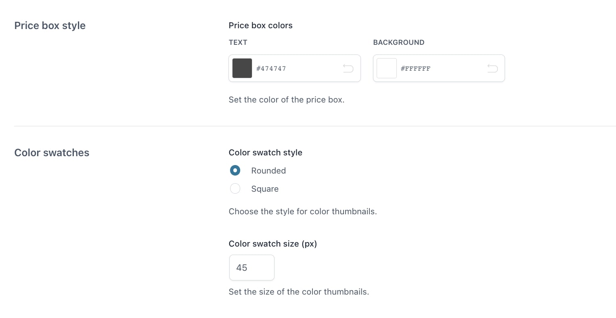Viewport: 616px width, 318px height.
Task: Open the white background color swatch
Action: tap(387, 68)
